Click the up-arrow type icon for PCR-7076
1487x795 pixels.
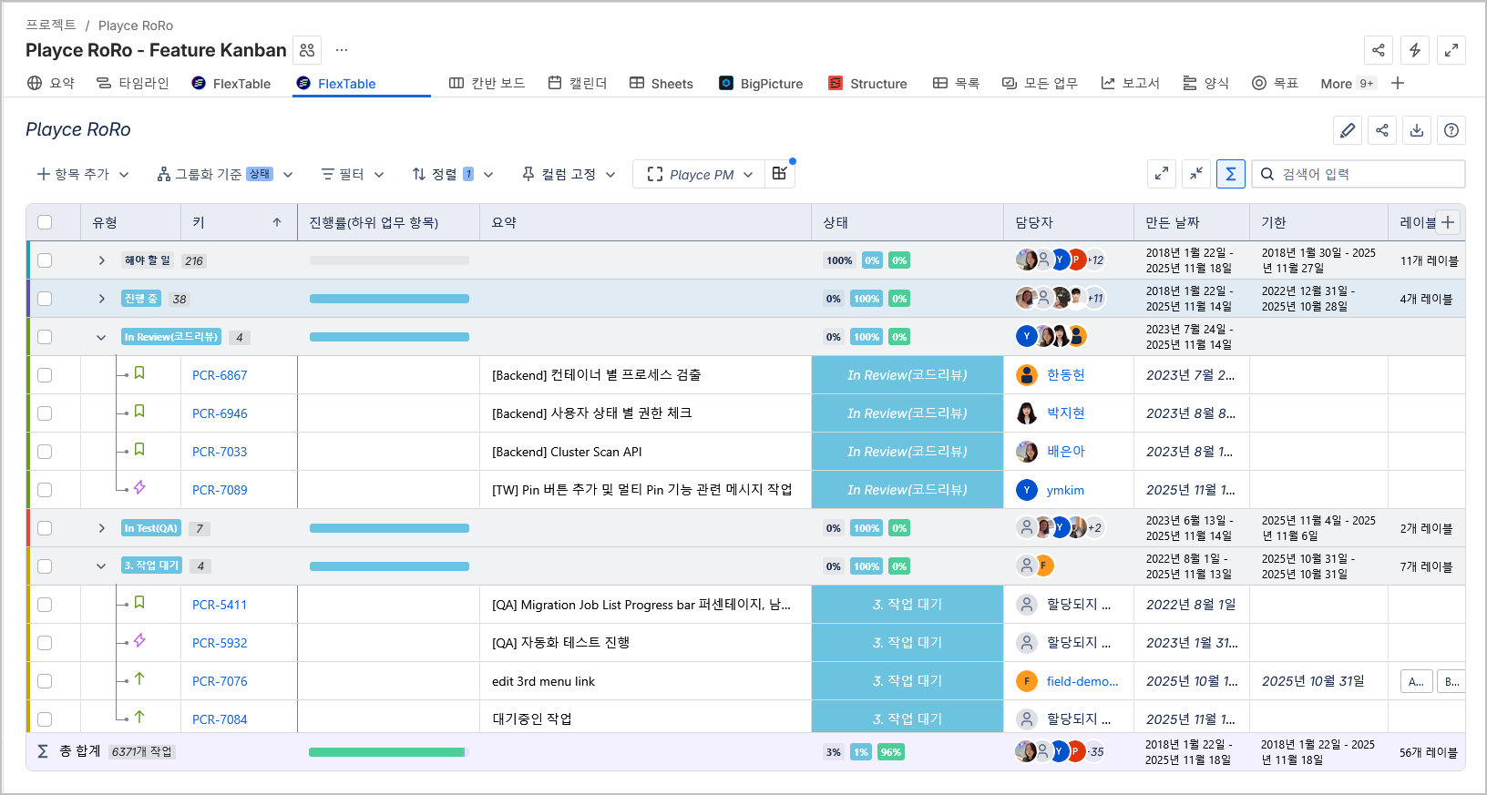[x=139, y=679]
